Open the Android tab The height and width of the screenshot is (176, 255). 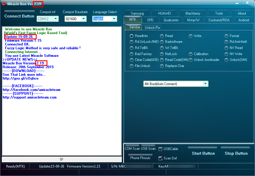(243, 20)
